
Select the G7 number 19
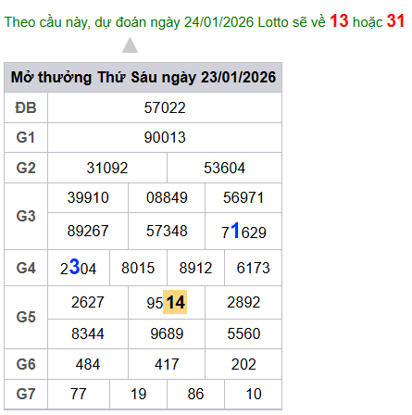click(x=138, y=394)
